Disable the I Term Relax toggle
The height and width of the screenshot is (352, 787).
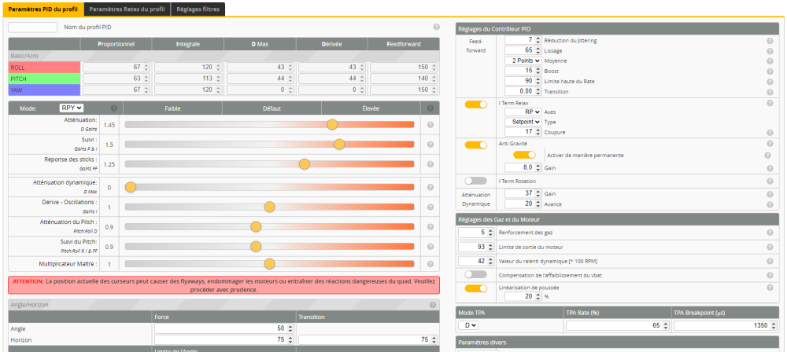[476, 104]
